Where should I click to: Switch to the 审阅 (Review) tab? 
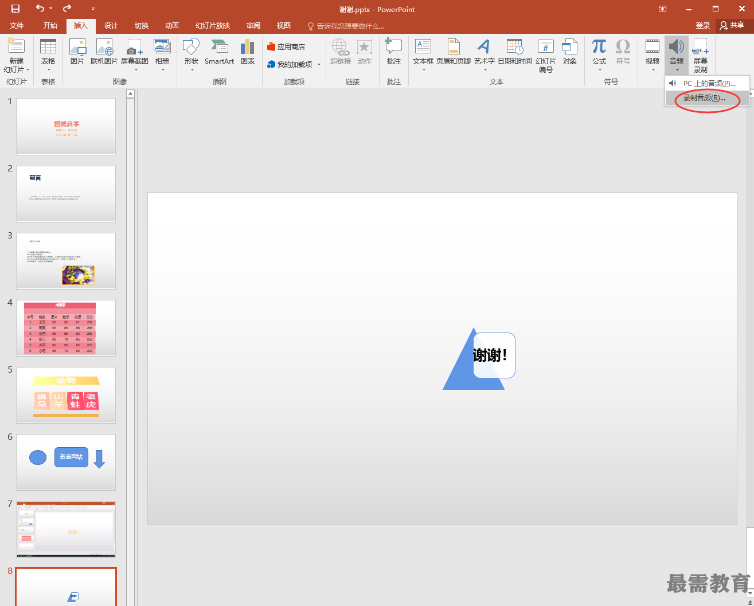tap(253, 26)
